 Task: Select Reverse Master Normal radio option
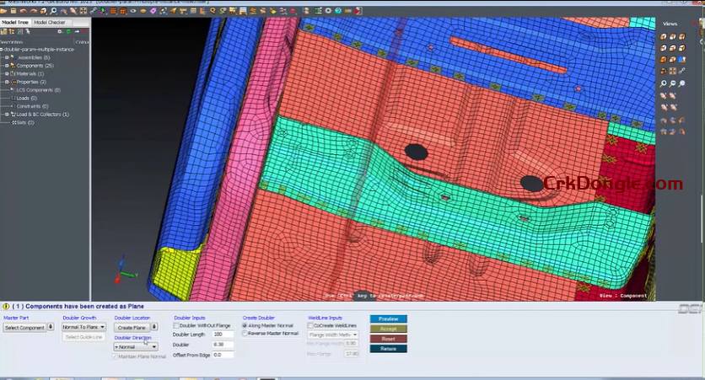(245, 333)
